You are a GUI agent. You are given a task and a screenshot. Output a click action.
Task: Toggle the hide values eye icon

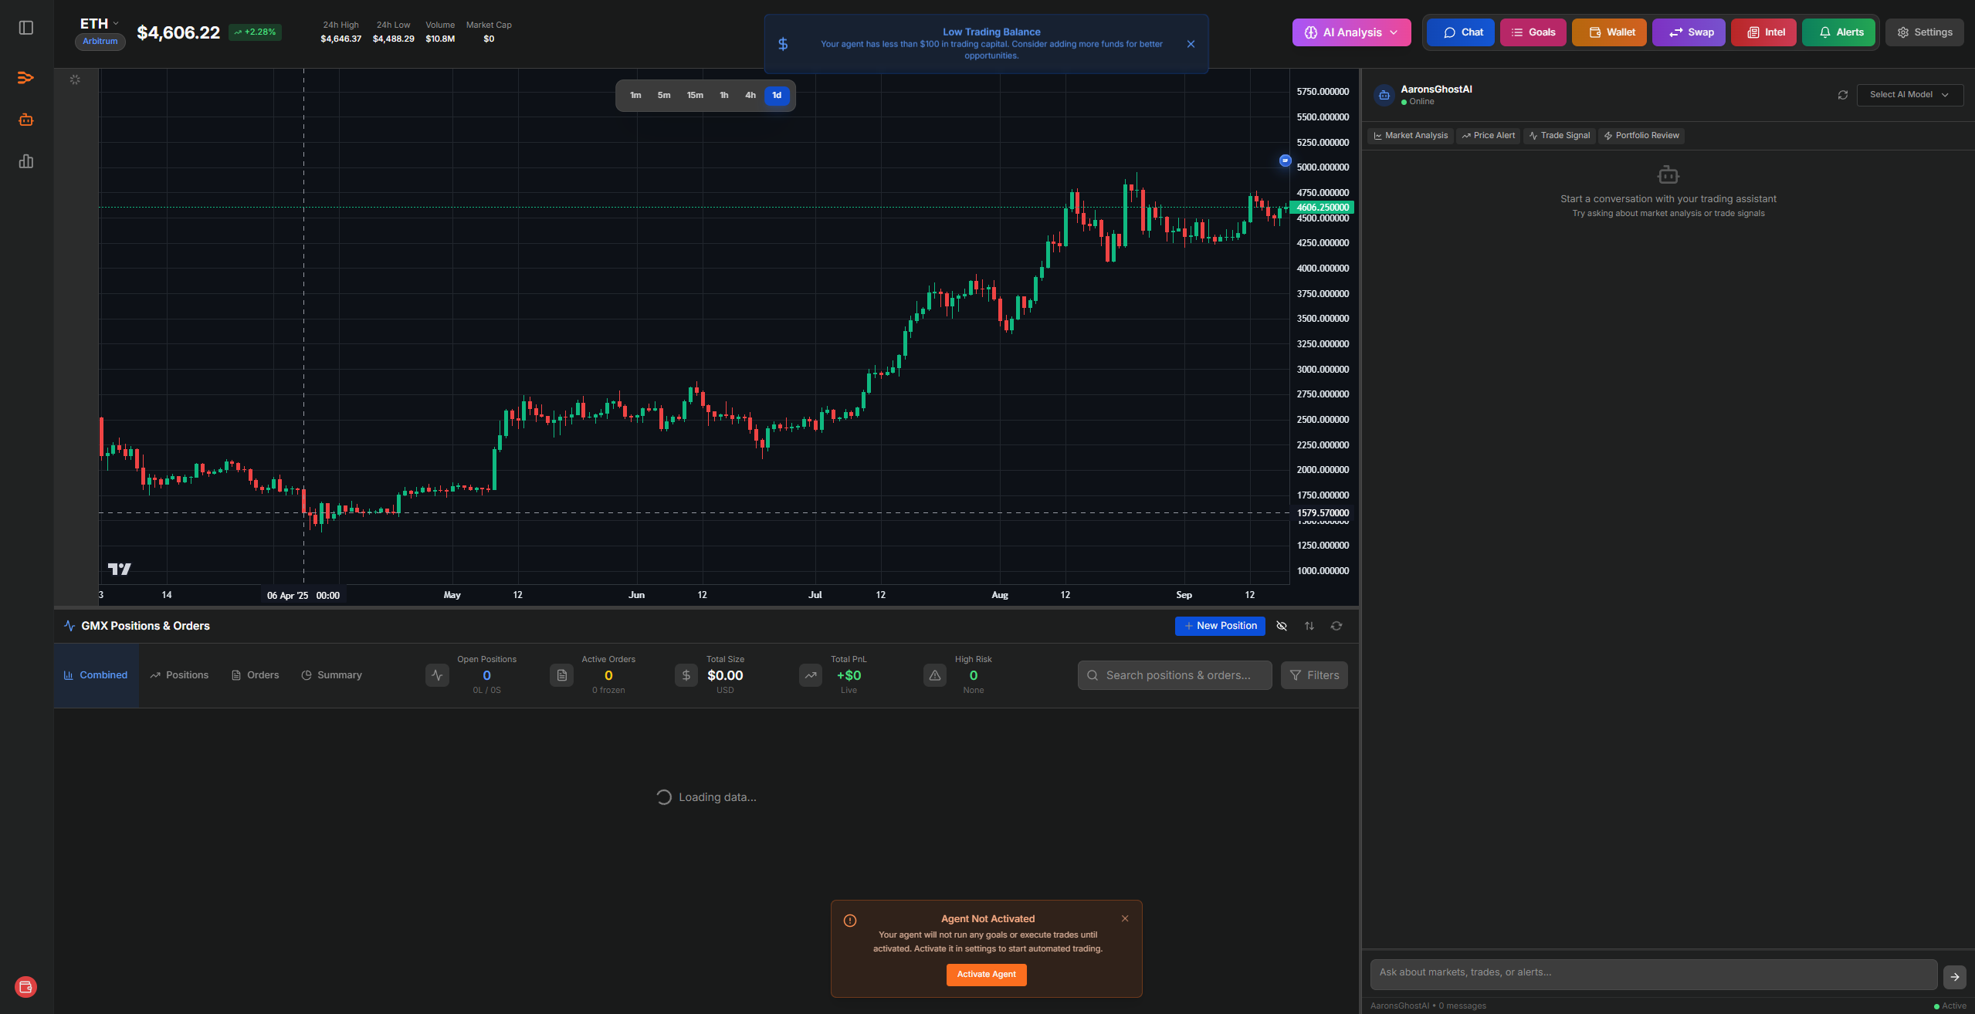click(x=1282, y=626)
